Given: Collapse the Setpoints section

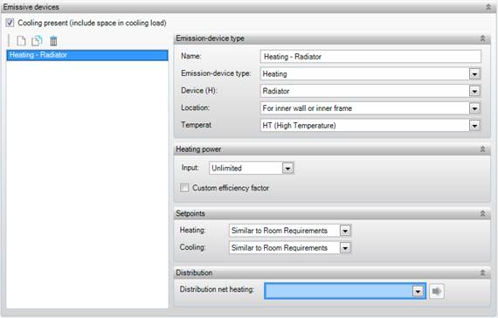Looking at the screenshot, I should pos(482,213).
